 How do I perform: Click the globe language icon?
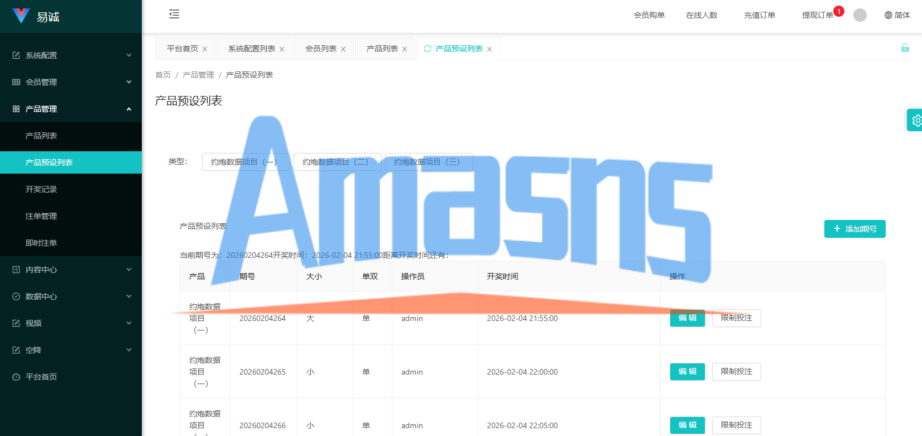[889, 15]
